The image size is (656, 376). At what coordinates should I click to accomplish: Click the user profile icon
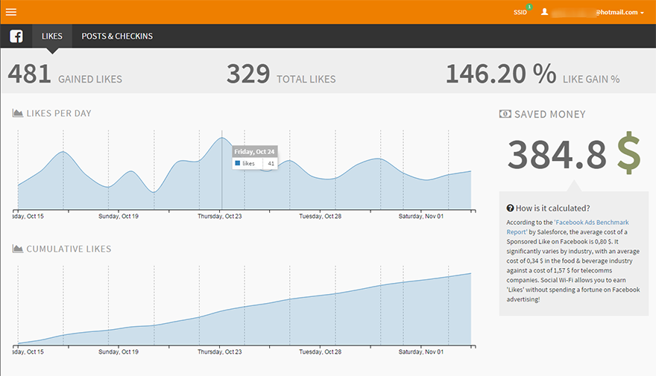point(544,12)
